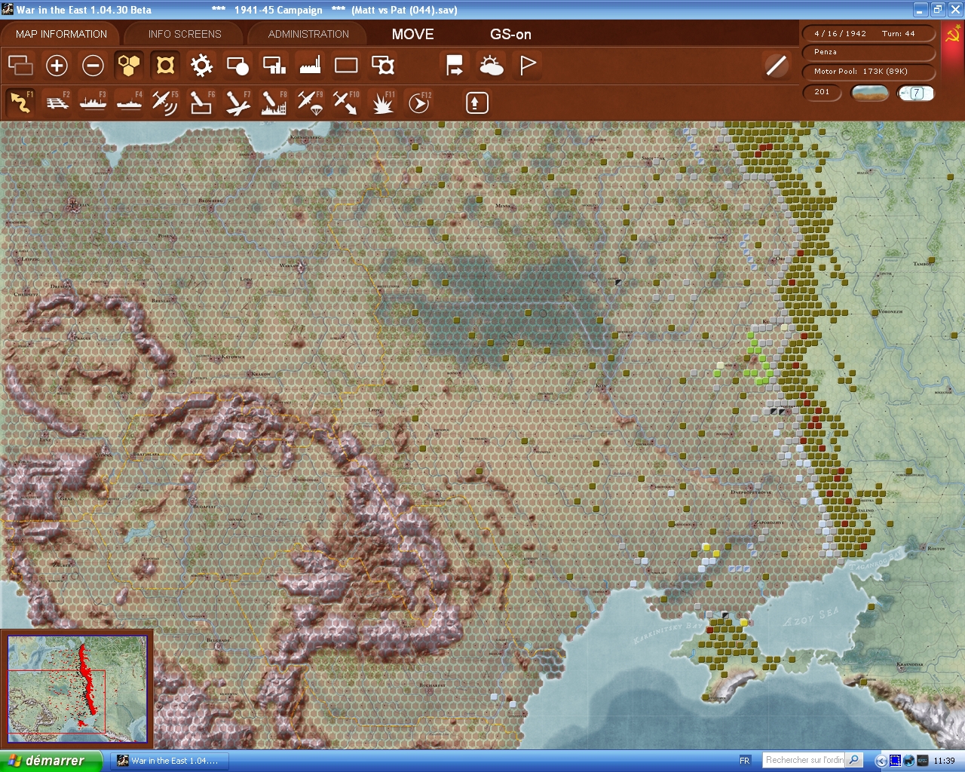Viewport: 965px width, 772px height.
Task: Focus the Rechercher sur l'ordinateur search box
Action: pos(804,760)
